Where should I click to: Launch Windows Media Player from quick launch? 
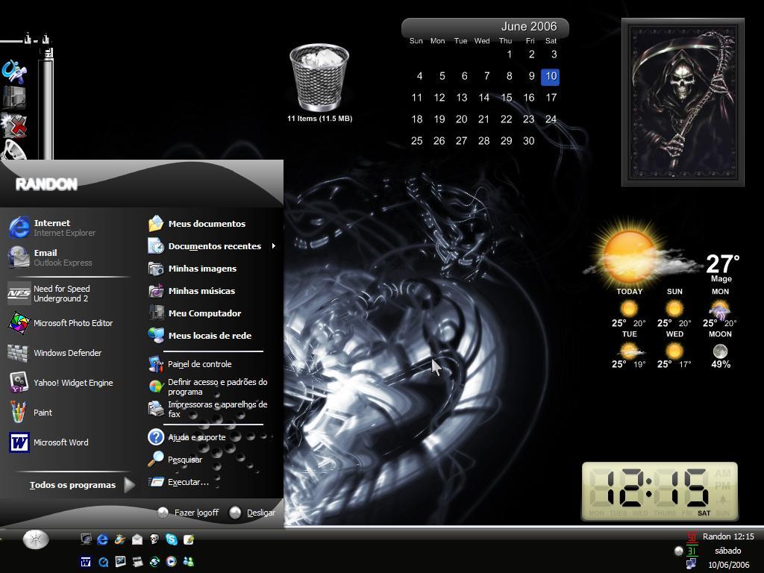point(172,562)
